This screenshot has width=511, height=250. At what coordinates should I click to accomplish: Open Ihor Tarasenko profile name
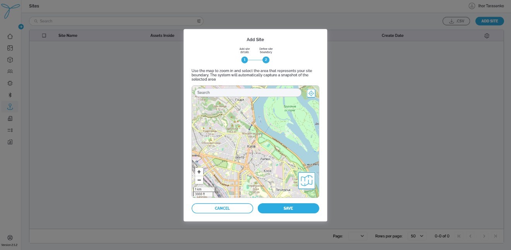pyautogui.click(x=490, y=6)
